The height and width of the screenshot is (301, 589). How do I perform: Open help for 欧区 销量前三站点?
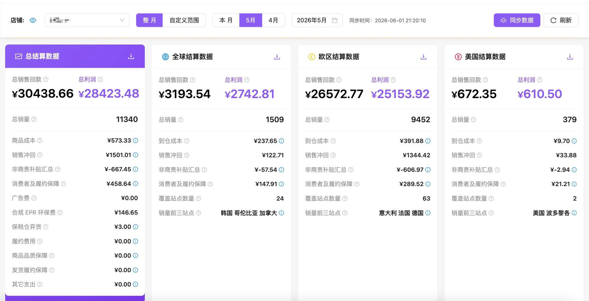pyautogui.click(x=345, y=213)
